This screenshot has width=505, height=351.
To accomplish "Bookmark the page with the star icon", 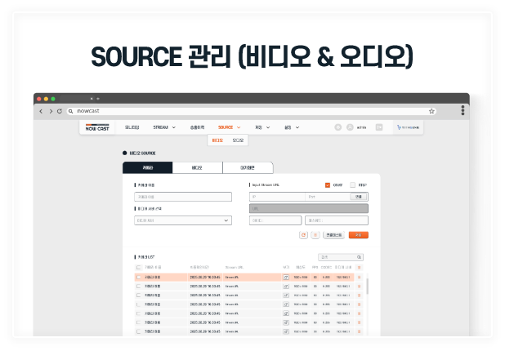I will 431,111.
